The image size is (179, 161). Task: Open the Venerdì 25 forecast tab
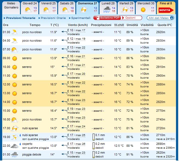[49, 8]
